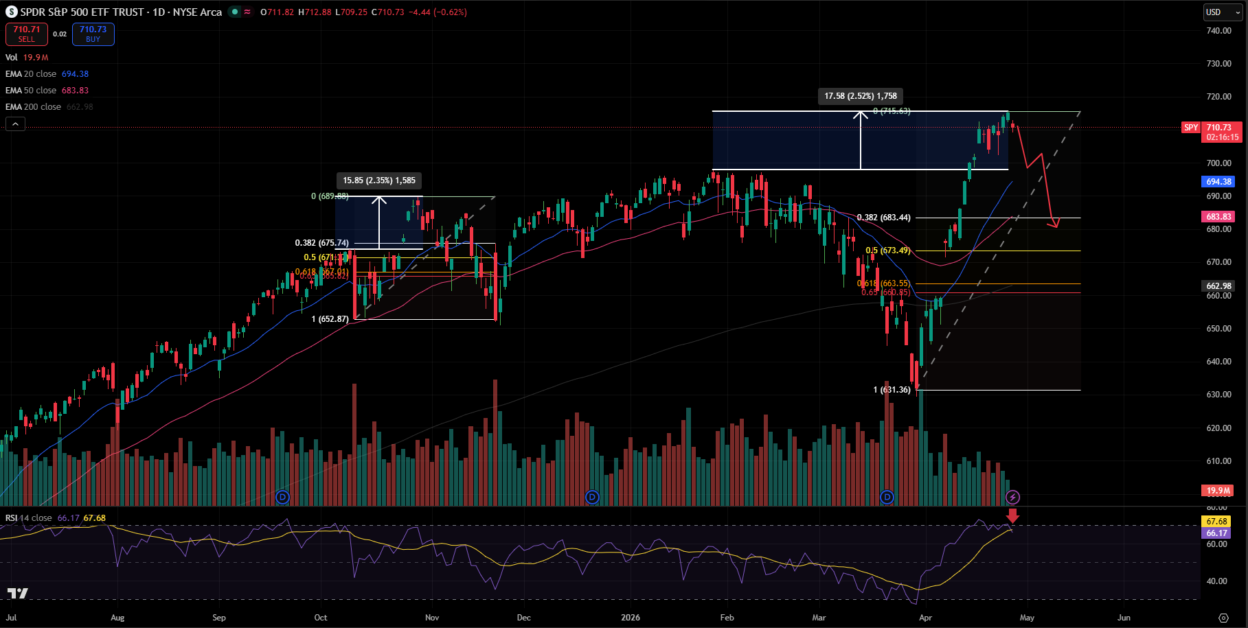Select the 1 (652.87) Fibonacci level label
Screen dimensions: 1248x628
[330, 319]
